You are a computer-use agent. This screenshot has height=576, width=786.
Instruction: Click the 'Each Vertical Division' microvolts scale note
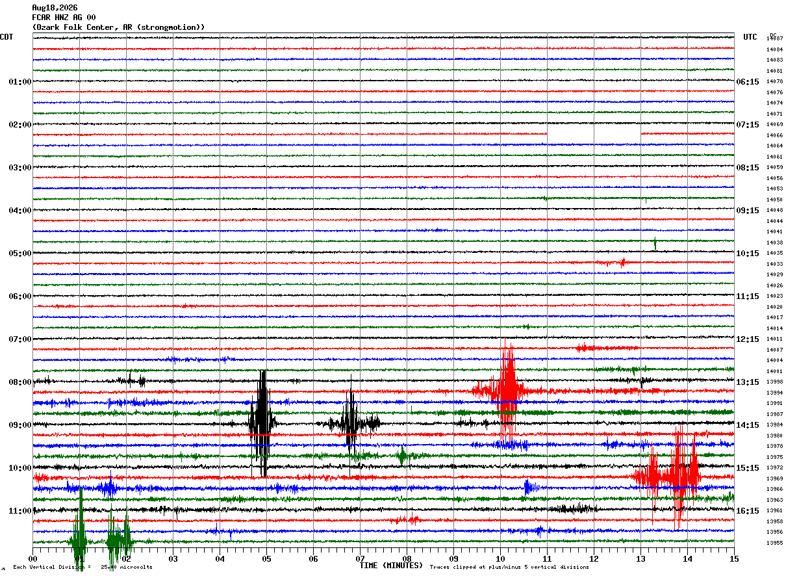click(x=82, y=568)
